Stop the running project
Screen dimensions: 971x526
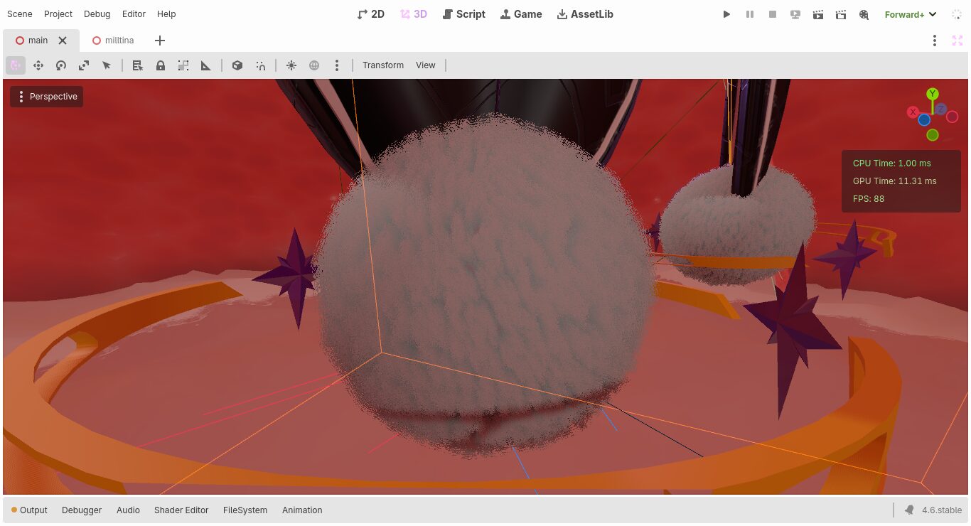773,14
